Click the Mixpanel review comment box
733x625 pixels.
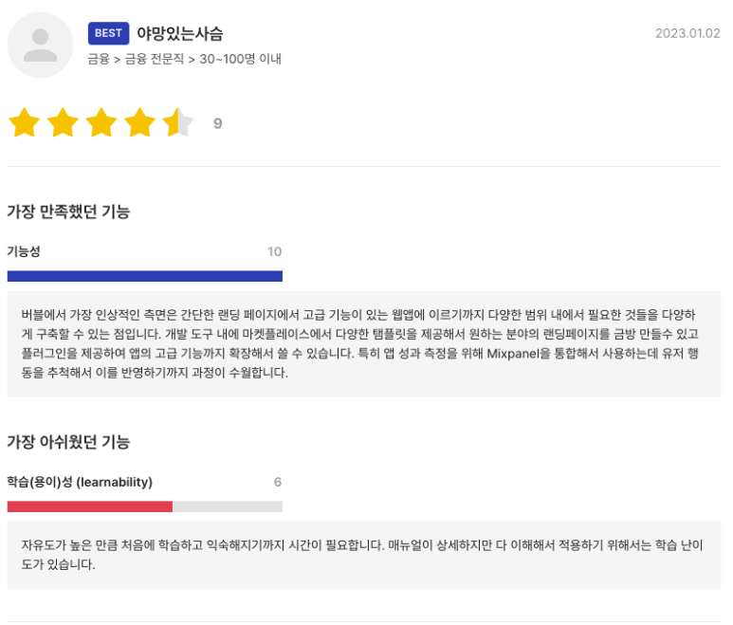pyautogui.click(x=364, y=343)
